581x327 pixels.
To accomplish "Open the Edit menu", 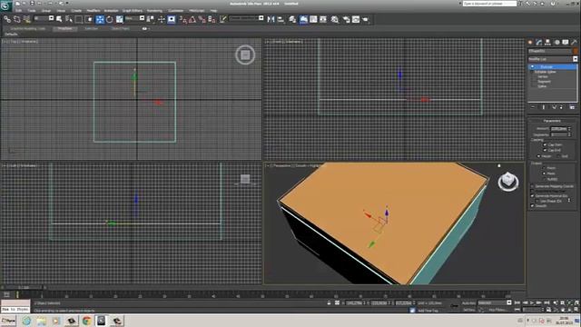I will pos(18,11).
